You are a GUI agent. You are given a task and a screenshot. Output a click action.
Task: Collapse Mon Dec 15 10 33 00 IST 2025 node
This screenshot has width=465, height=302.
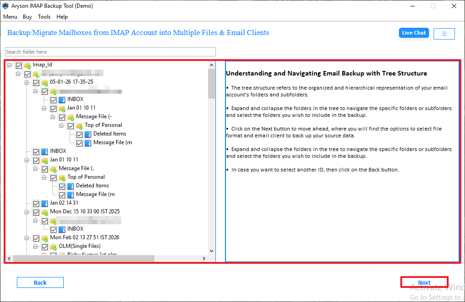27,212
